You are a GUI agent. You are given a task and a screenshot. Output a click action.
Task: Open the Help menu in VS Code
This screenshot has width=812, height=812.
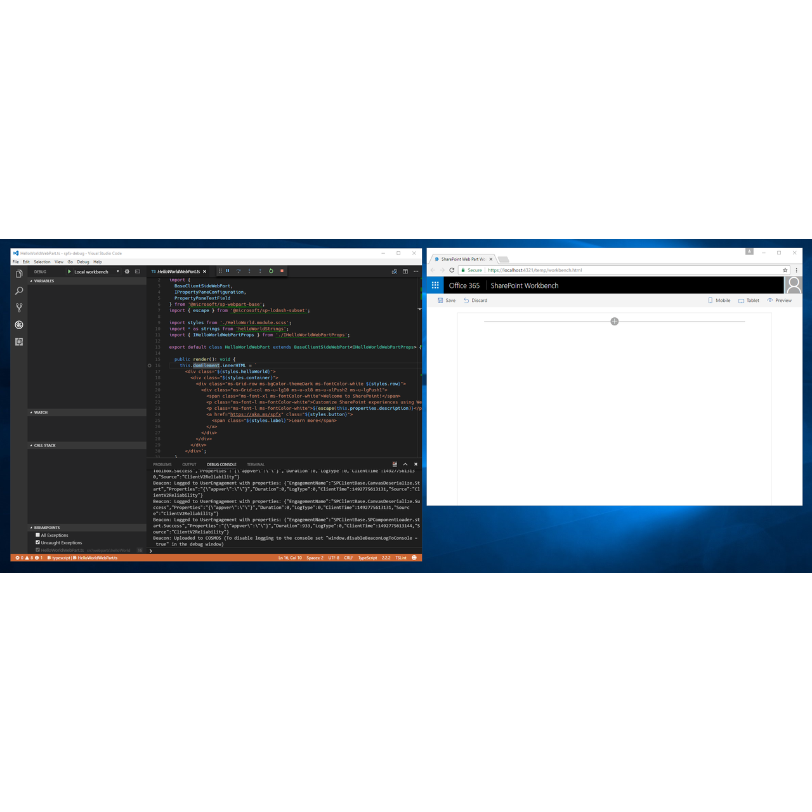98,262
